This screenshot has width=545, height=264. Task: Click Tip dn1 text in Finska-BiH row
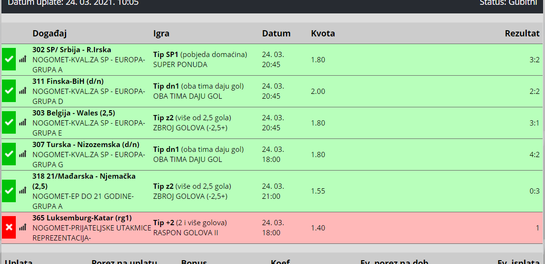[x=198, y=86]
